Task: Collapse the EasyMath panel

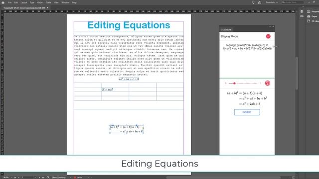Action: coord(270,26)
